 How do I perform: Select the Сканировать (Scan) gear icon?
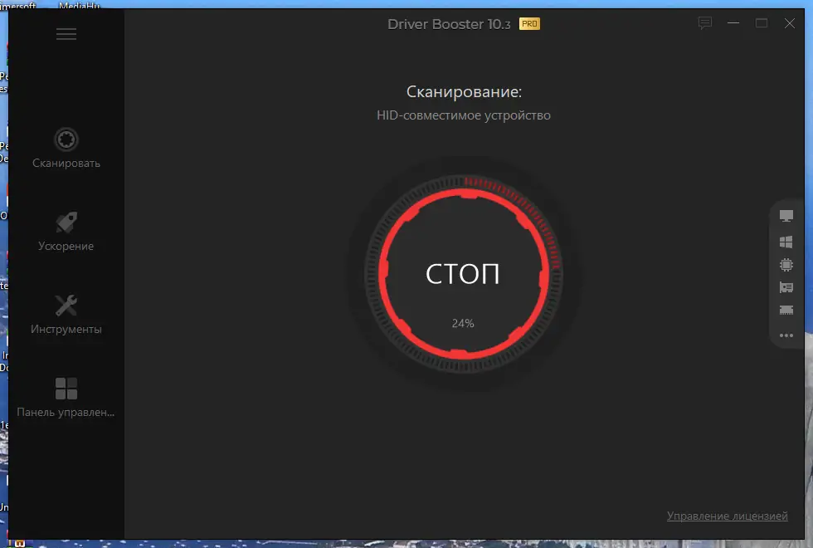click(x=66, y=139)
